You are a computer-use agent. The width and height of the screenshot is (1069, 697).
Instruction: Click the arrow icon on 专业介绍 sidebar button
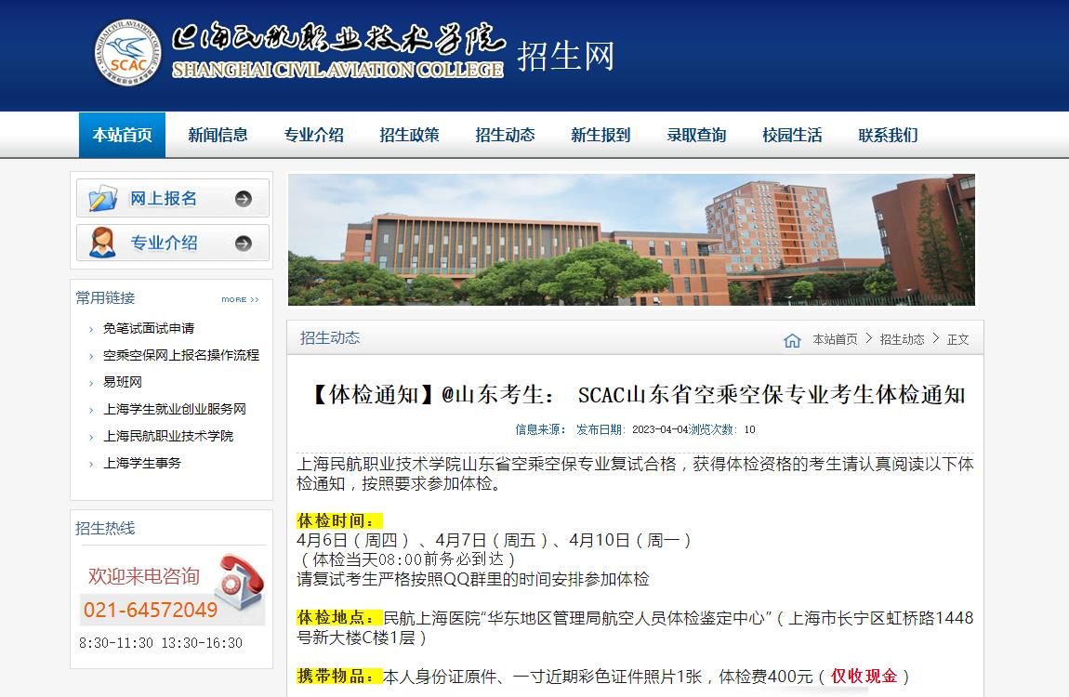(244, 243)
